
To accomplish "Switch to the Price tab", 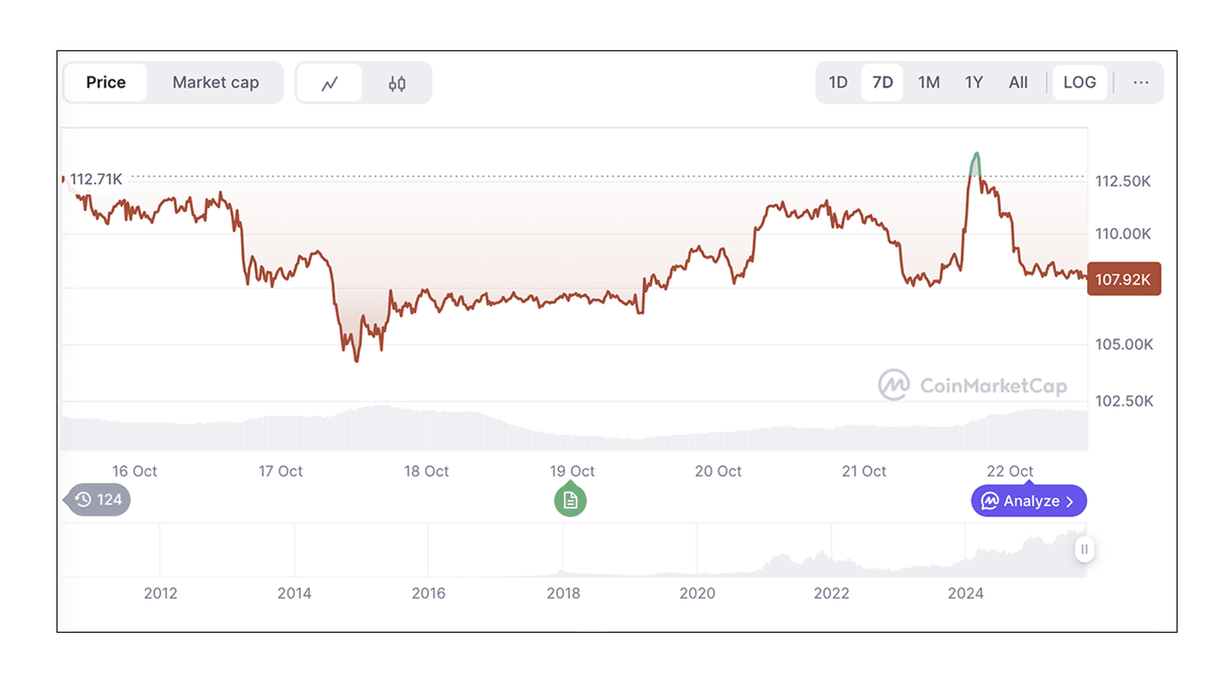I will click(x=106, y=82).
